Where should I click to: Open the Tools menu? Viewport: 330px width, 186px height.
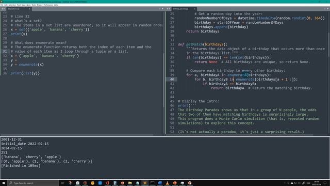pos(34,5)
